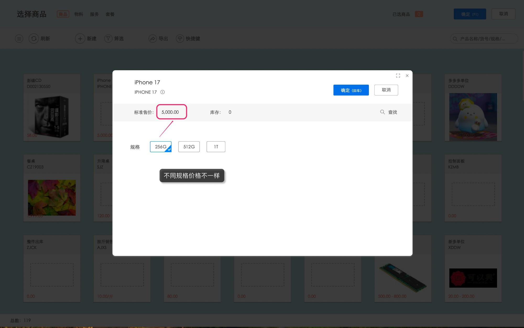Viewport: 524px width, 328px height.
Task: Open the 快捷键 shortcuts icon
Action: tap(180, 39)
